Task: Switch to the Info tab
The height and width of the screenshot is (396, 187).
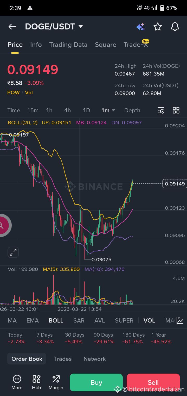Action: [36, 45]
